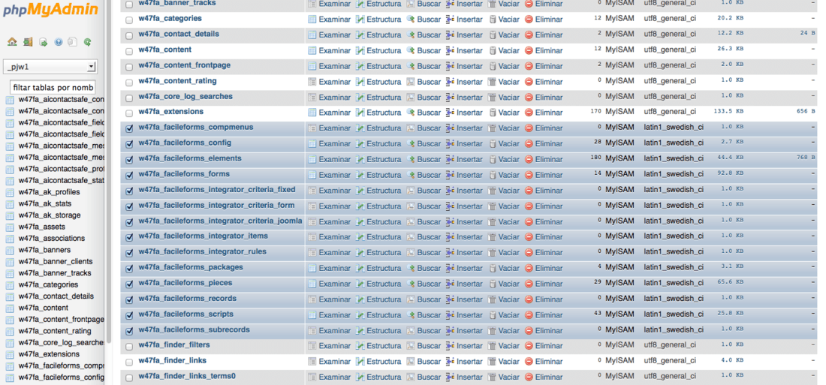This screenshot has height=385, width=826.
Task: Click the Vaciar trash icon in the w47fa_facileforms_elements row
Action: (492, 159)
